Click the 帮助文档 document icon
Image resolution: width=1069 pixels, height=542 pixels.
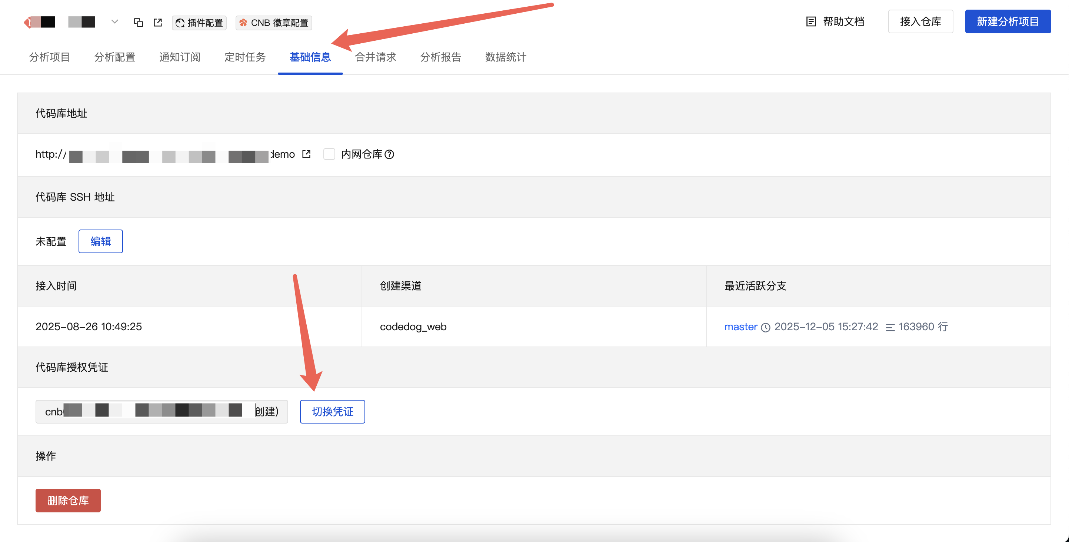point(810,21)
